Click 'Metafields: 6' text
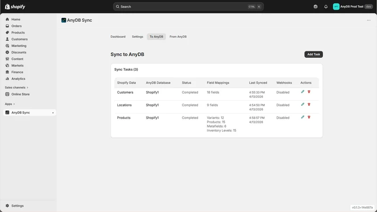Image resolution: width=377 pixels, height=212 pixels. [x=216, y=126]
